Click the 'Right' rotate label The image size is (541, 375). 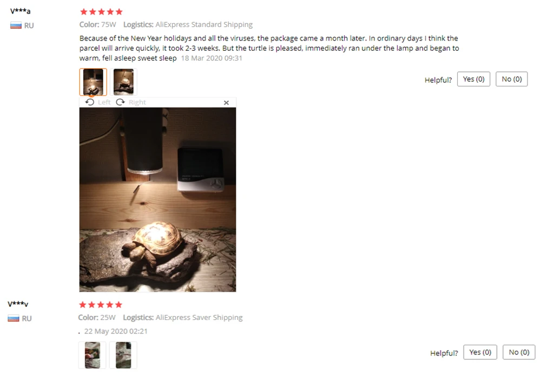pyautogui.click(x=137, y=102)
